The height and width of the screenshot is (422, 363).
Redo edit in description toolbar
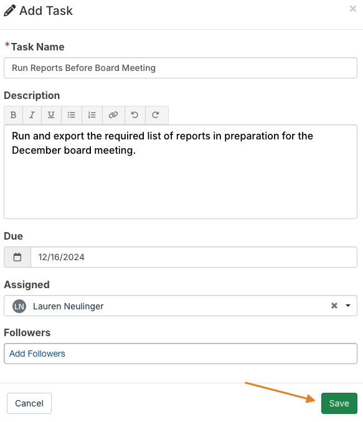pyautogui.click(x=156, y=115)
